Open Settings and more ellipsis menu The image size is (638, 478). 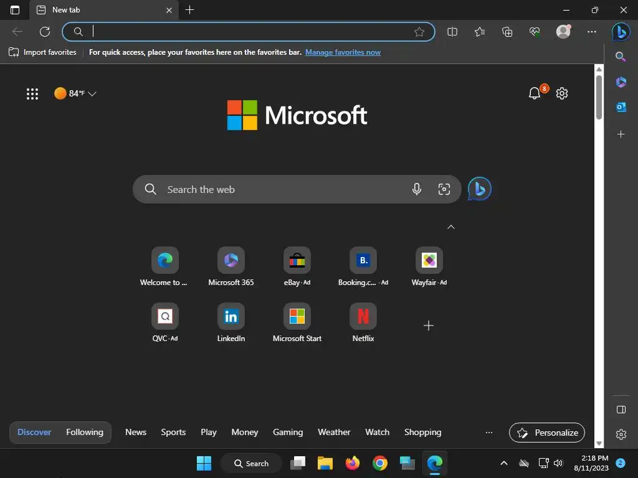click(592, 32)
